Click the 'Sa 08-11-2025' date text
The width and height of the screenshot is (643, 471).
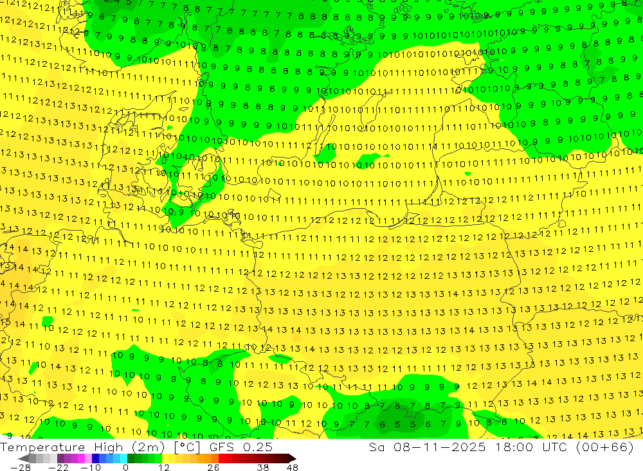point(427,447)
